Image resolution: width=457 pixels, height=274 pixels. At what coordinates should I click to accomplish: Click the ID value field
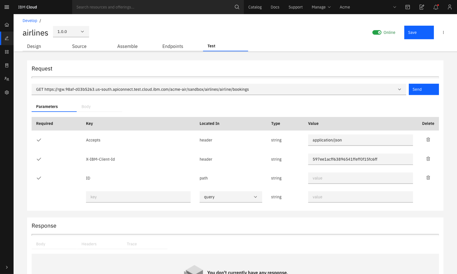coord(361,178)
